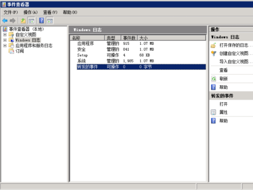Image resolution: width=253 pixels, height=190 pixels.
Task: Select the 订阅 tree label
Action: [x=20, y=51]
